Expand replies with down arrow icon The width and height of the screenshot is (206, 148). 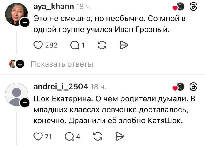[x=20, y=64]
